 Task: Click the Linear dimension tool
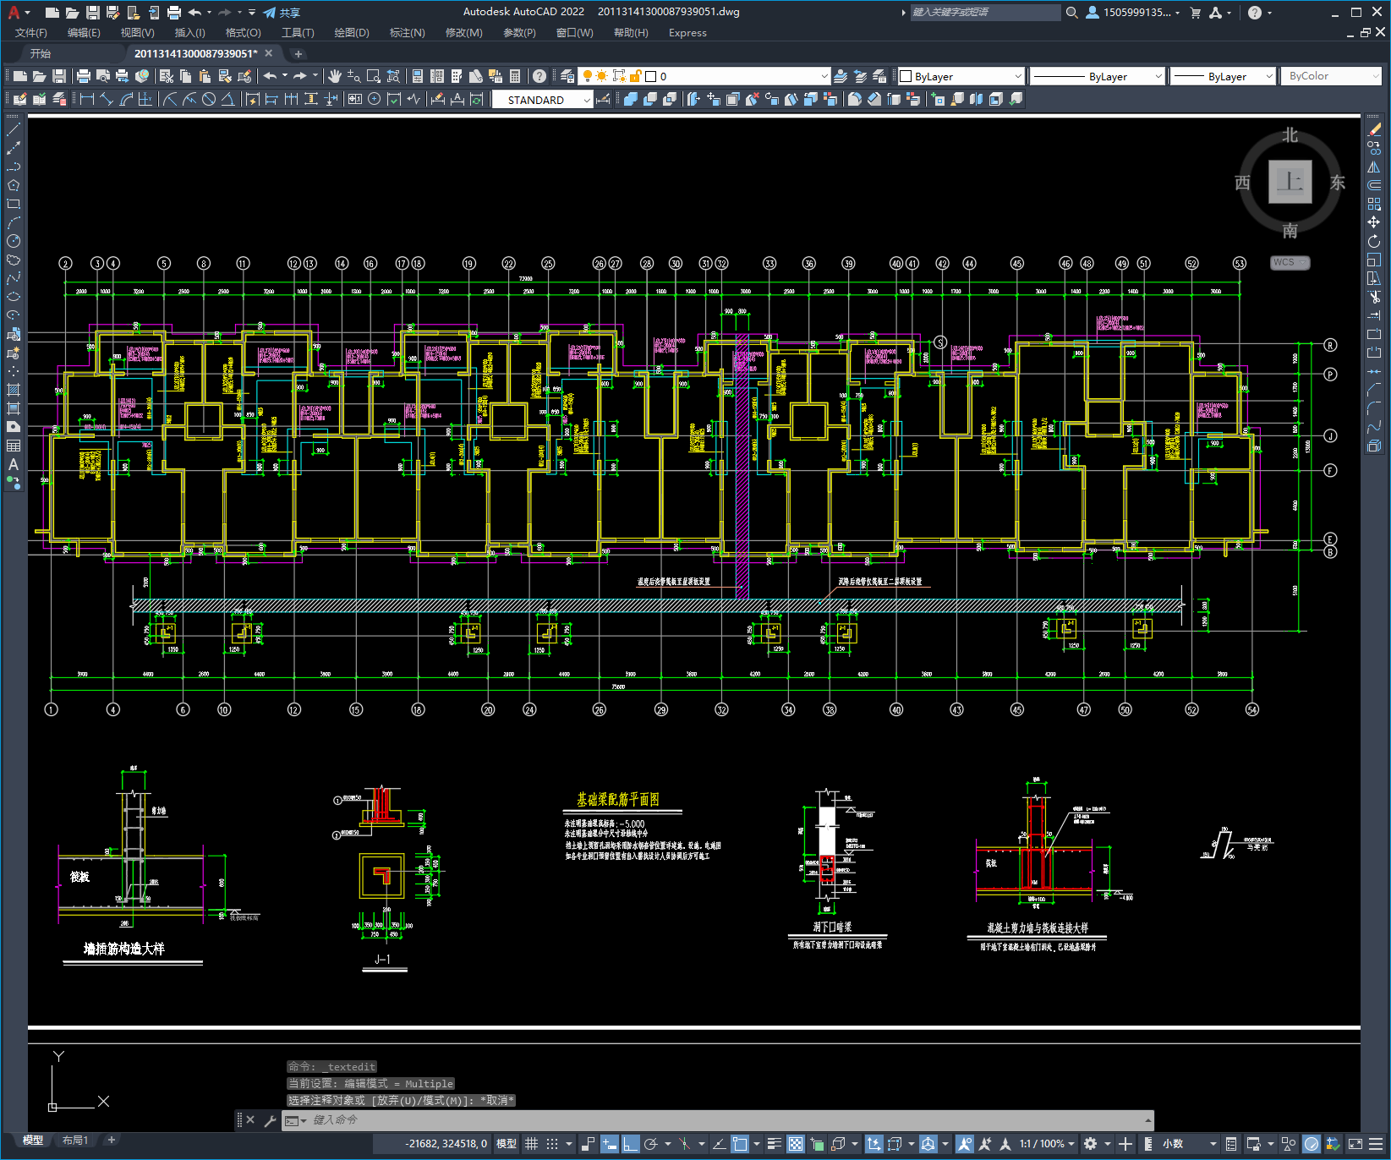(86, 99)
